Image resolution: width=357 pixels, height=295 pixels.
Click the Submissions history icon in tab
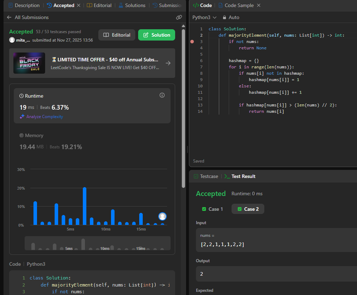[155, 5]
